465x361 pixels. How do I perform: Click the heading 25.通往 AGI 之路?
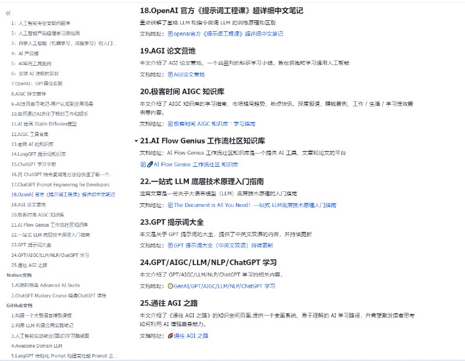pyautogui.click(x=169, y=303)
